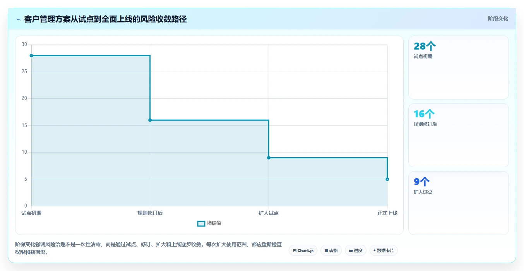Click the description paragraph starting 阶梯变化强调风险治理

149,249
